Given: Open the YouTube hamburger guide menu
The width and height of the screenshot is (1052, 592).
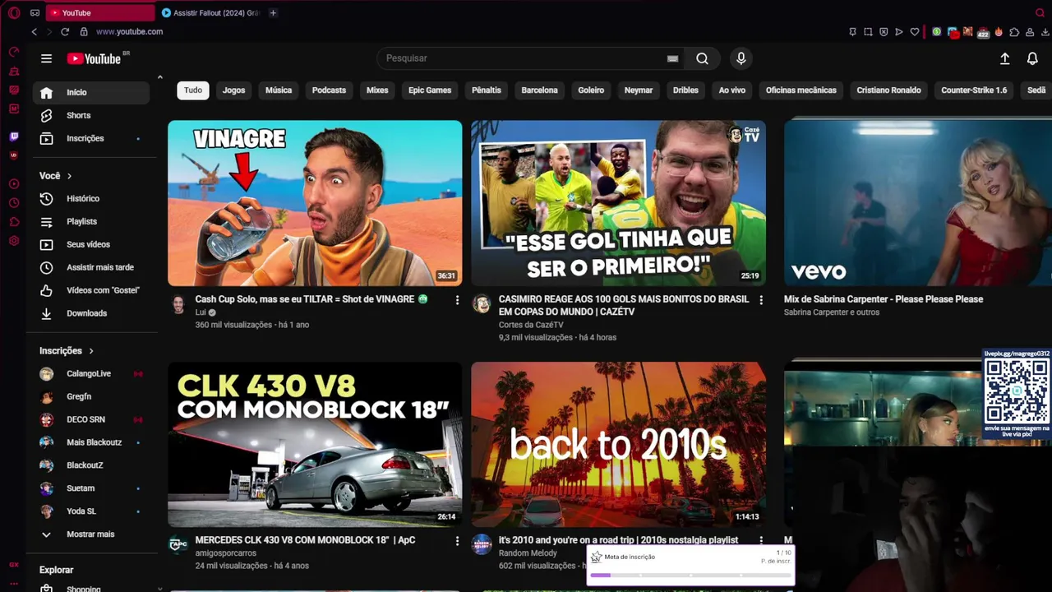Looking at the screenshot, I should (x=46, y=58).
